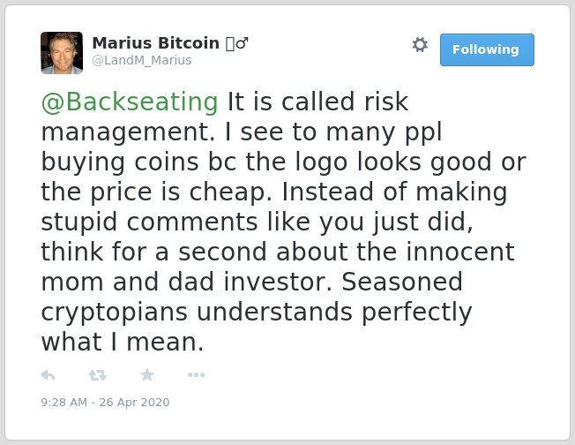Open the gear settings icon

420,45
